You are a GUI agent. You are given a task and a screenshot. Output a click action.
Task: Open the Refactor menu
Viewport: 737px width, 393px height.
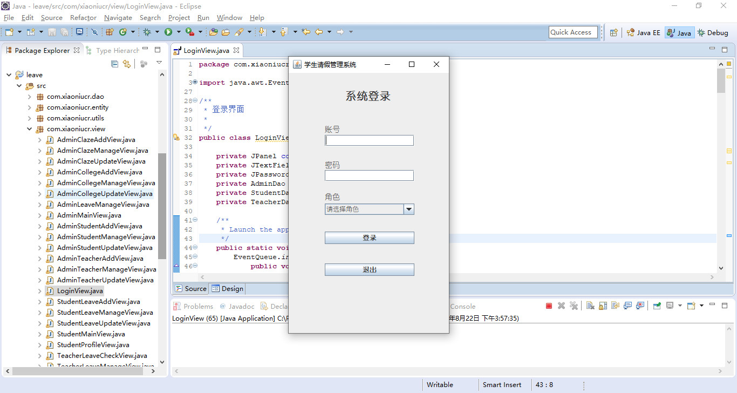83,18
